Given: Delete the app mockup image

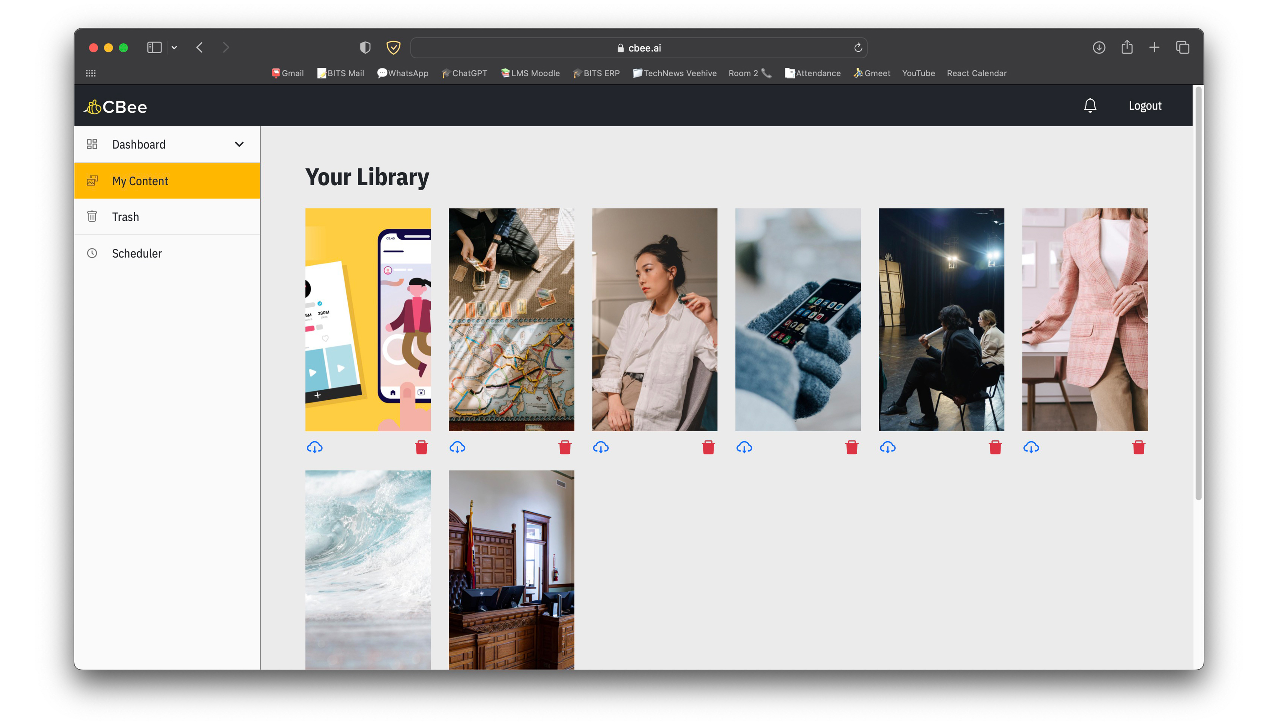Looking at the screenshot, I should (421, 447).
